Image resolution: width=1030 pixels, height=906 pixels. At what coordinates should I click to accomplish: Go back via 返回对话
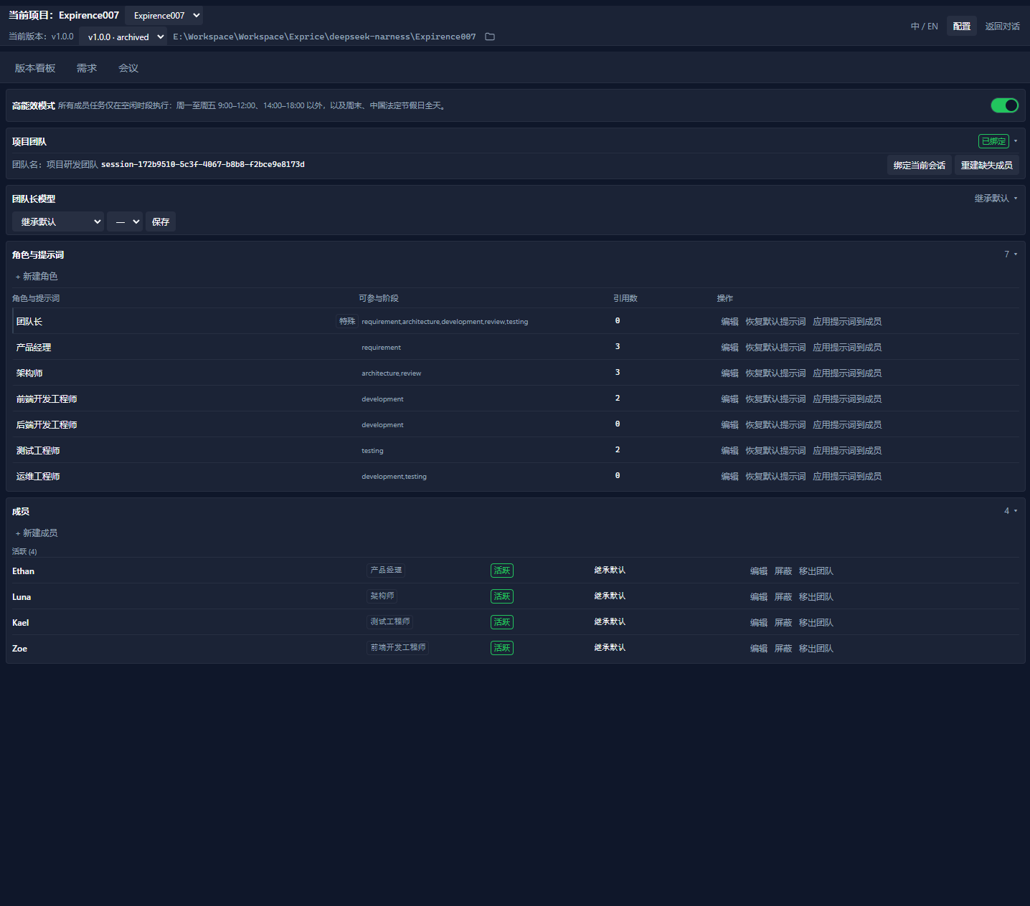click(x=1002, y=26)
